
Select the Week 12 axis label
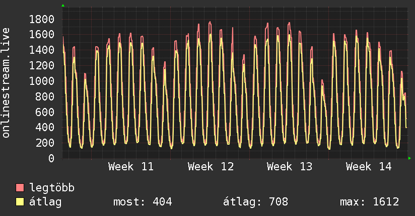(211, 167)
